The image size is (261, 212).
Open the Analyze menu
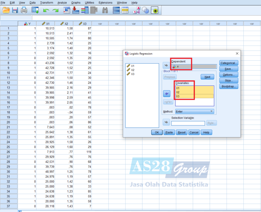coord(62,2)
